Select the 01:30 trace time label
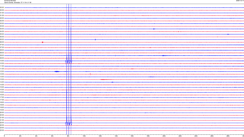This screenshot has height=137, width=244. coord(2,15)
